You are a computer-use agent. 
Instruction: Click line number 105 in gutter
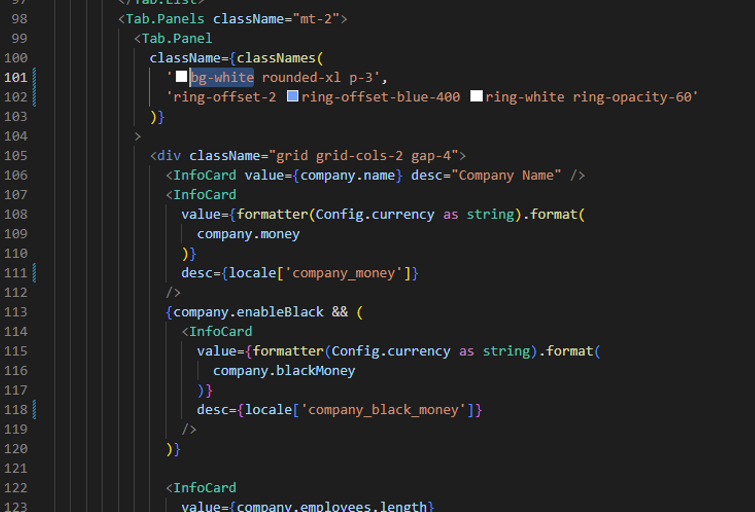pos(16,156)
